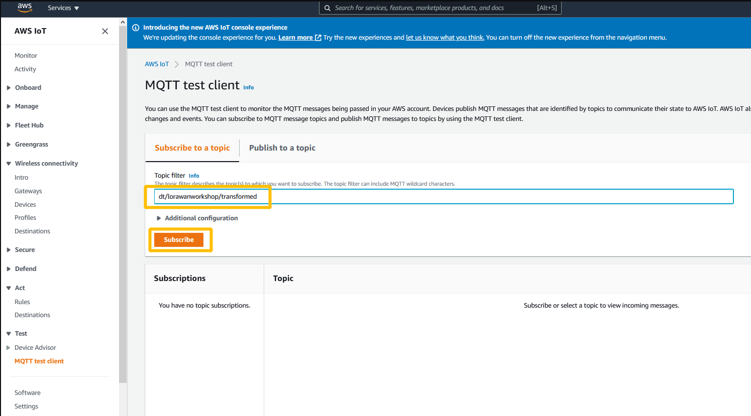Click the Subscriptions column header

click(x=180, y=279)
